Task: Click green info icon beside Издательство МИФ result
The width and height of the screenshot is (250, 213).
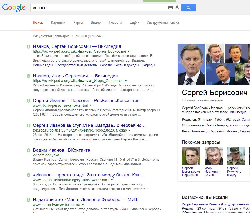Action: [28, 200]
